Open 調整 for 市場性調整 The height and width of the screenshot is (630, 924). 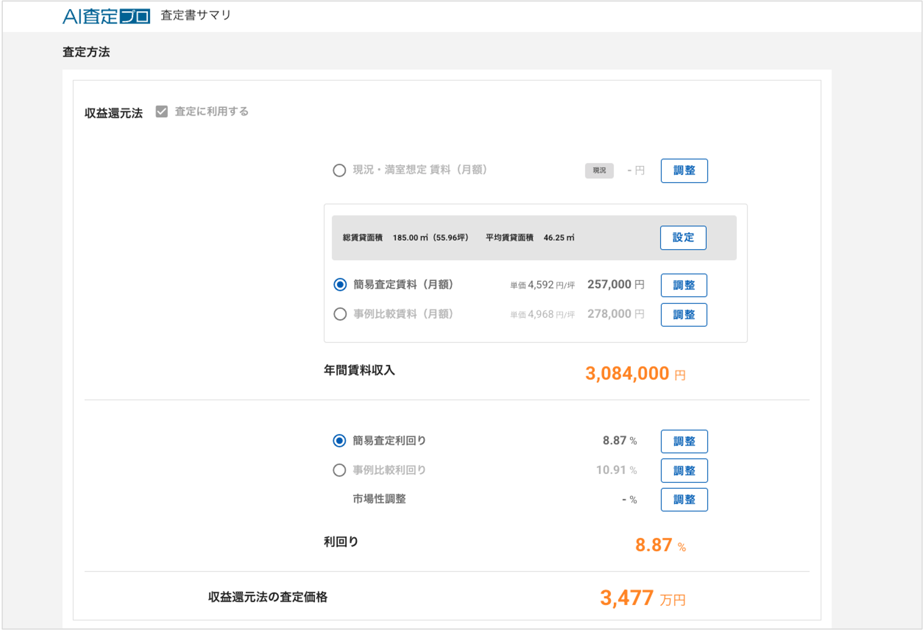pos(684,500)
